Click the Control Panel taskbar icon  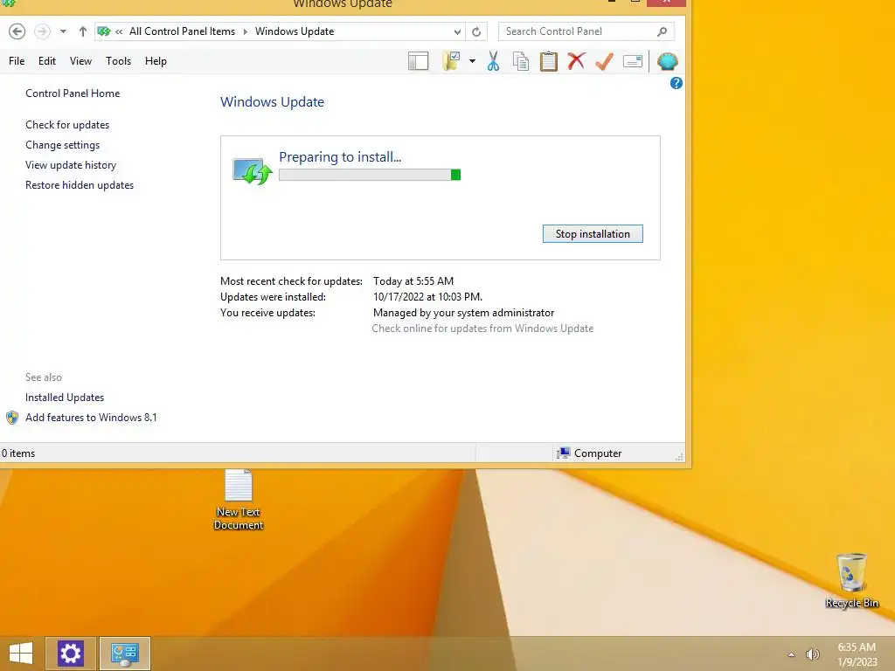pos(124,654)
